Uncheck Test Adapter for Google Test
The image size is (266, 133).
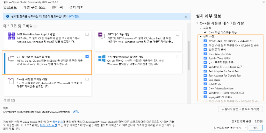205,75
